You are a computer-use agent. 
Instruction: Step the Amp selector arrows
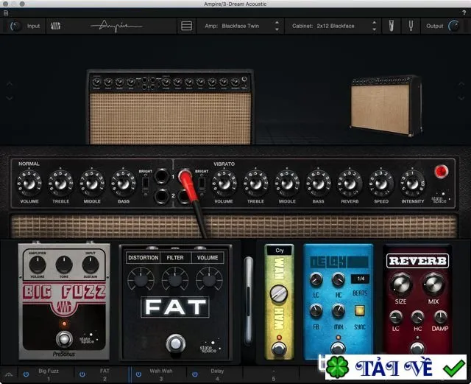(277, 26)
